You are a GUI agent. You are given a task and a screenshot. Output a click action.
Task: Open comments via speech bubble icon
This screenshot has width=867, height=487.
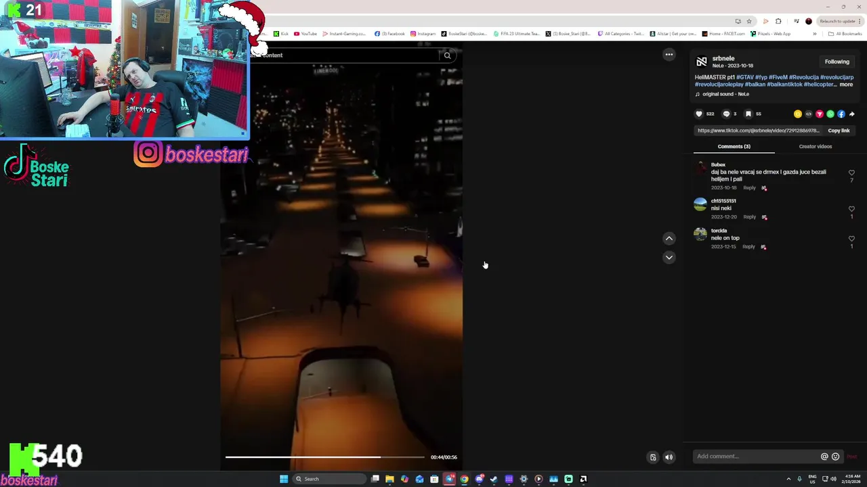726,114
